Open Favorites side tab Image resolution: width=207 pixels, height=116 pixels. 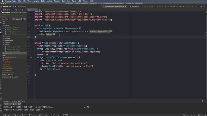click(x=1, y=96)
